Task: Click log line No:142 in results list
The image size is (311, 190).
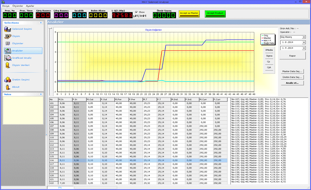Action: [259, 182]
